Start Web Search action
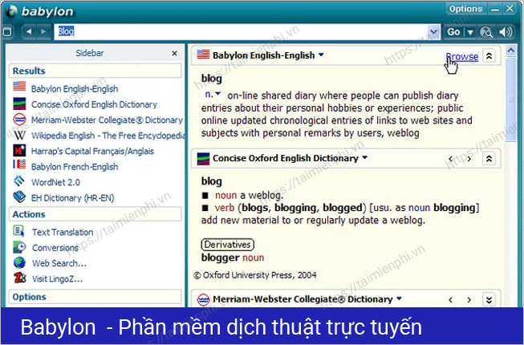The width and height of the screenshot is (524, 345). coord(59,263)
